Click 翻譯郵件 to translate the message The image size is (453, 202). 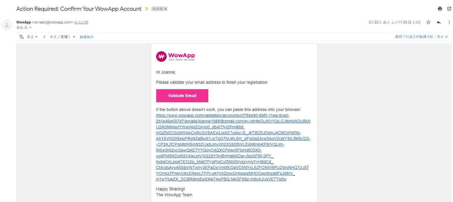click(87, 37)
